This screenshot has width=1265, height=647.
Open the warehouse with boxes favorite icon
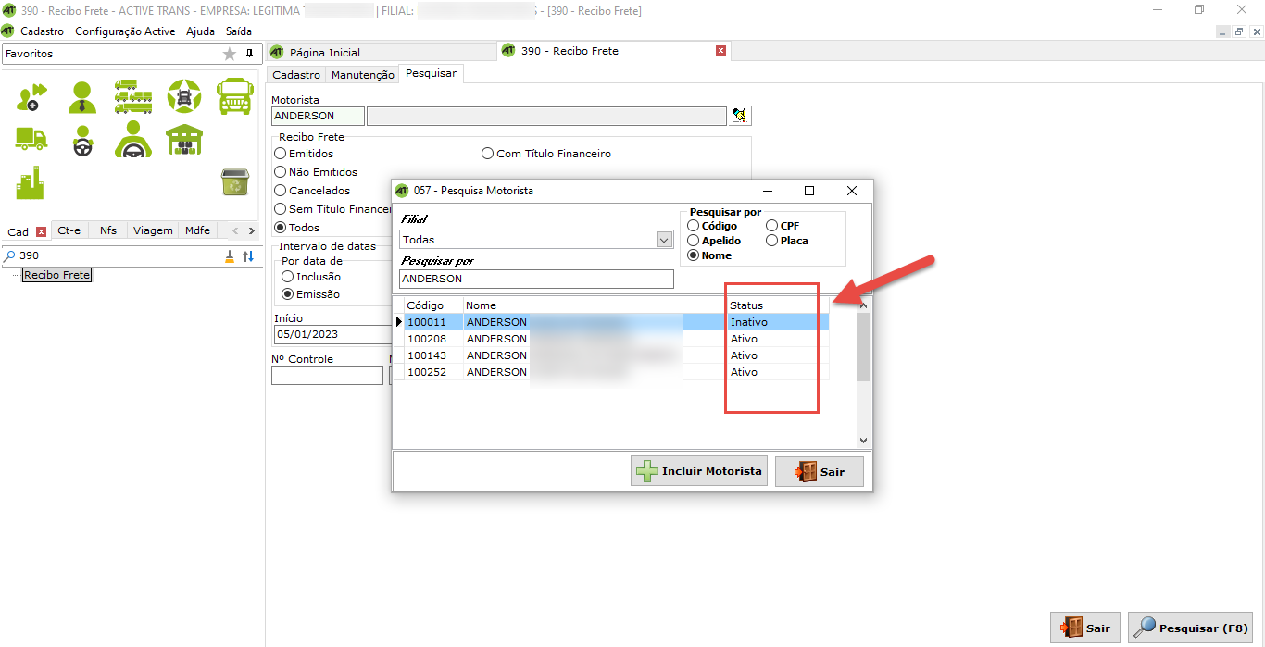[184, 140]
